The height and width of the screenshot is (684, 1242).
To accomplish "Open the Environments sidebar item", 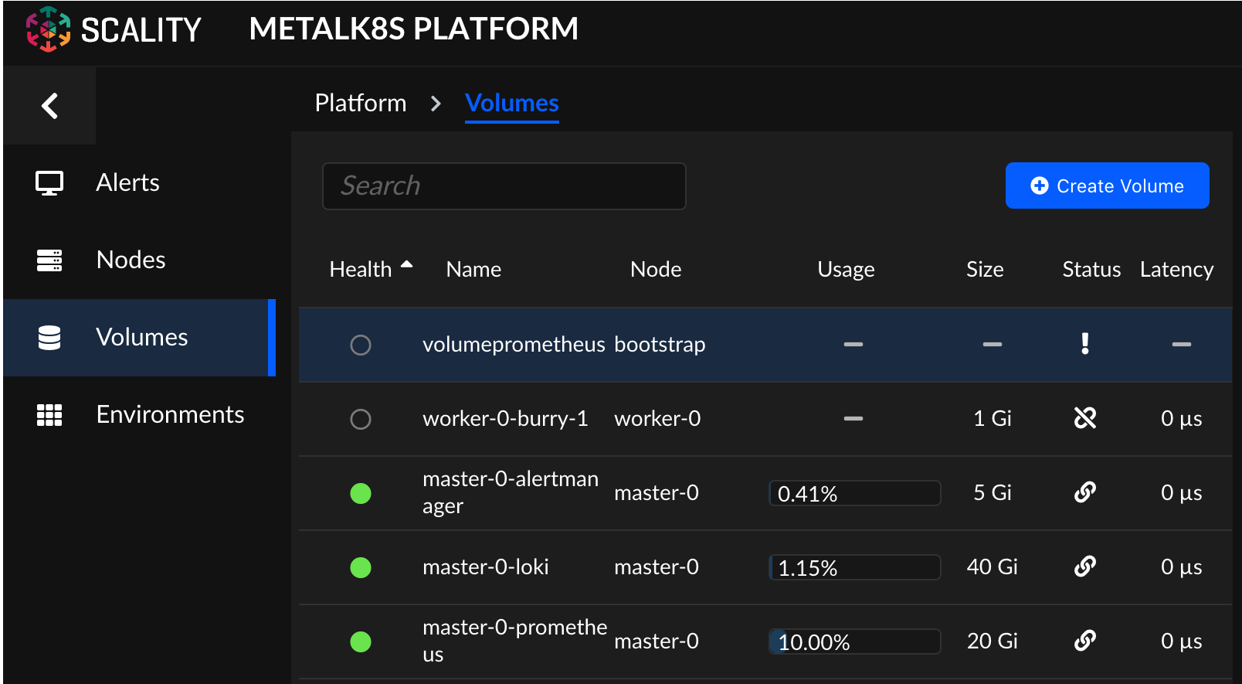I will [x=139, y=415].
